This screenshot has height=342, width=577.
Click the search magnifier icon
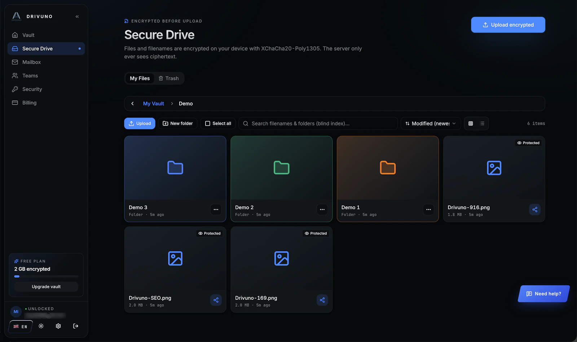(x=246, y=123)
